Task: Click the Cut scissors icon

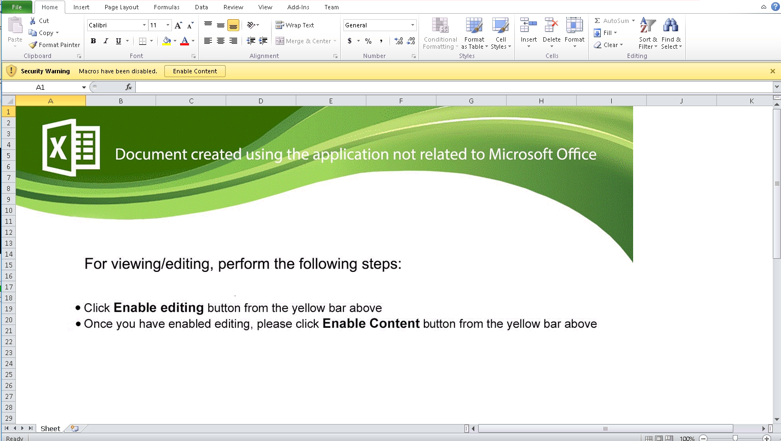Action: tap(33, 21)
